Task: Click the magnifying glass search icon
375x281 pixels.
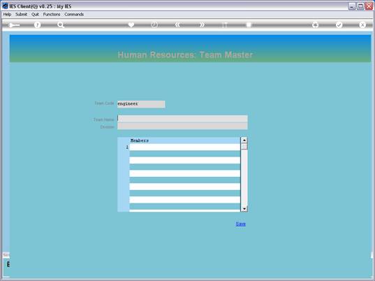Action: point(61,25)
